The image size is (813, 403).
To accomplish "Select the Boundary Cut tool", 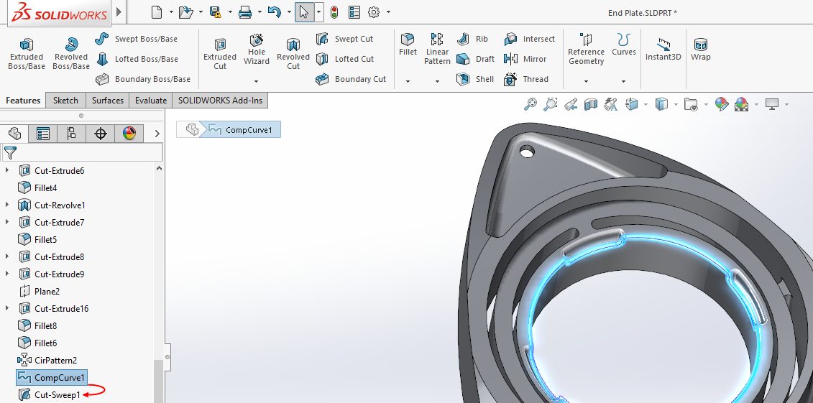I will (351, 79).
